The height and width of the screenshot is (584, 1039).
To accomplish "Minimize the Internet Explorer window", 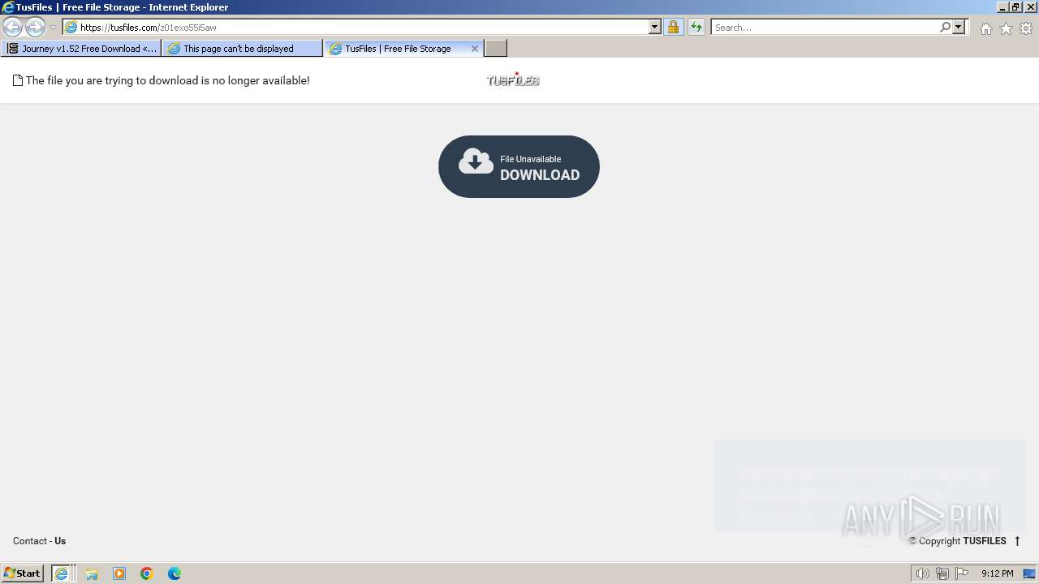I will [x=1002, y=7].
